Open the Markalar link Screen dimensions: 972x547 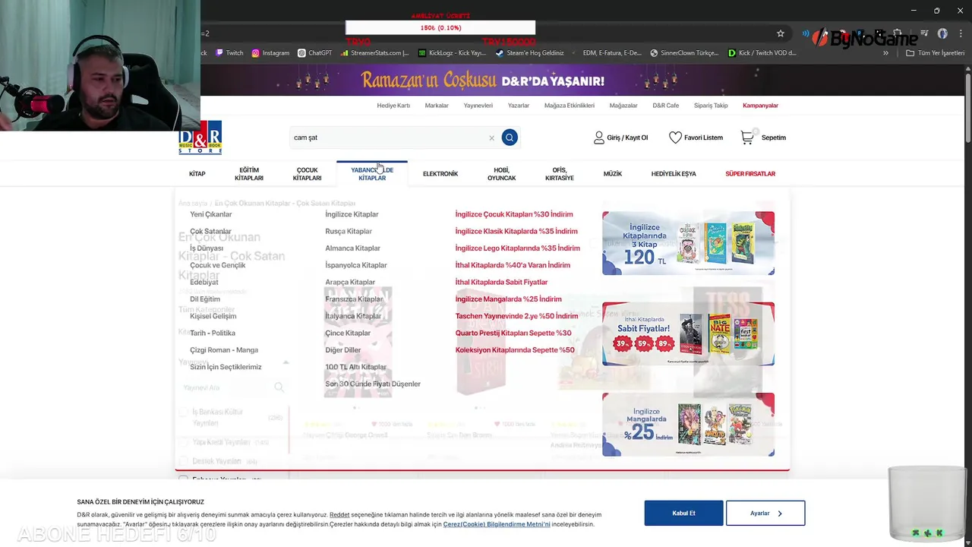click(437, 106)
